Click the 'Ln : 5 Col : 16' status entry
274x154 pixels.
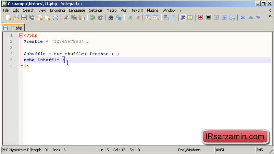click(112, 150)
